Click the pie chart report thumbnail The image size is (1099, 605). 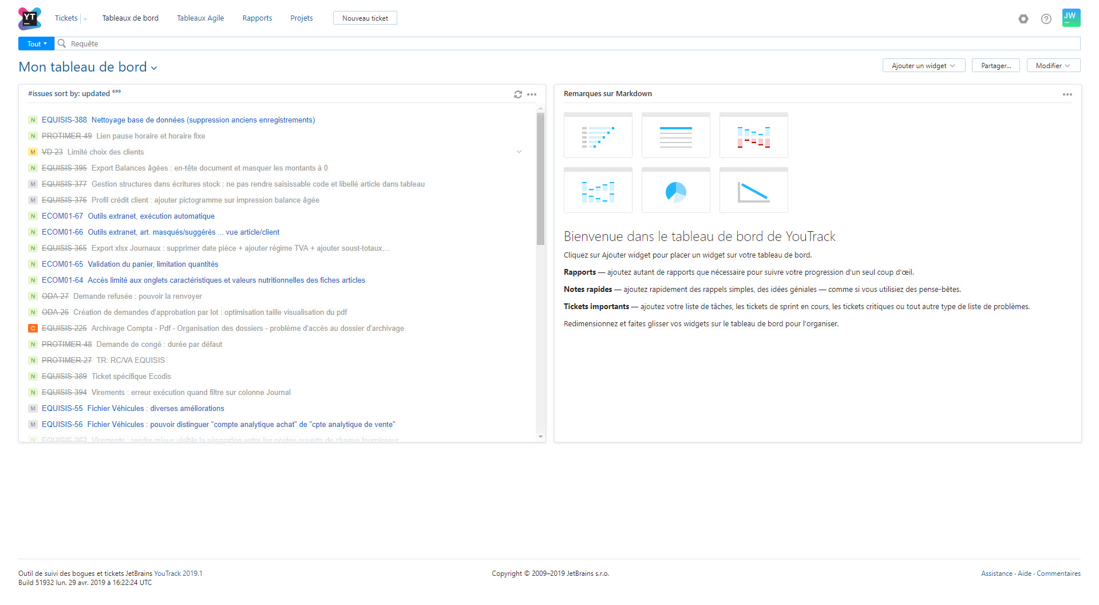click(676, 191)
